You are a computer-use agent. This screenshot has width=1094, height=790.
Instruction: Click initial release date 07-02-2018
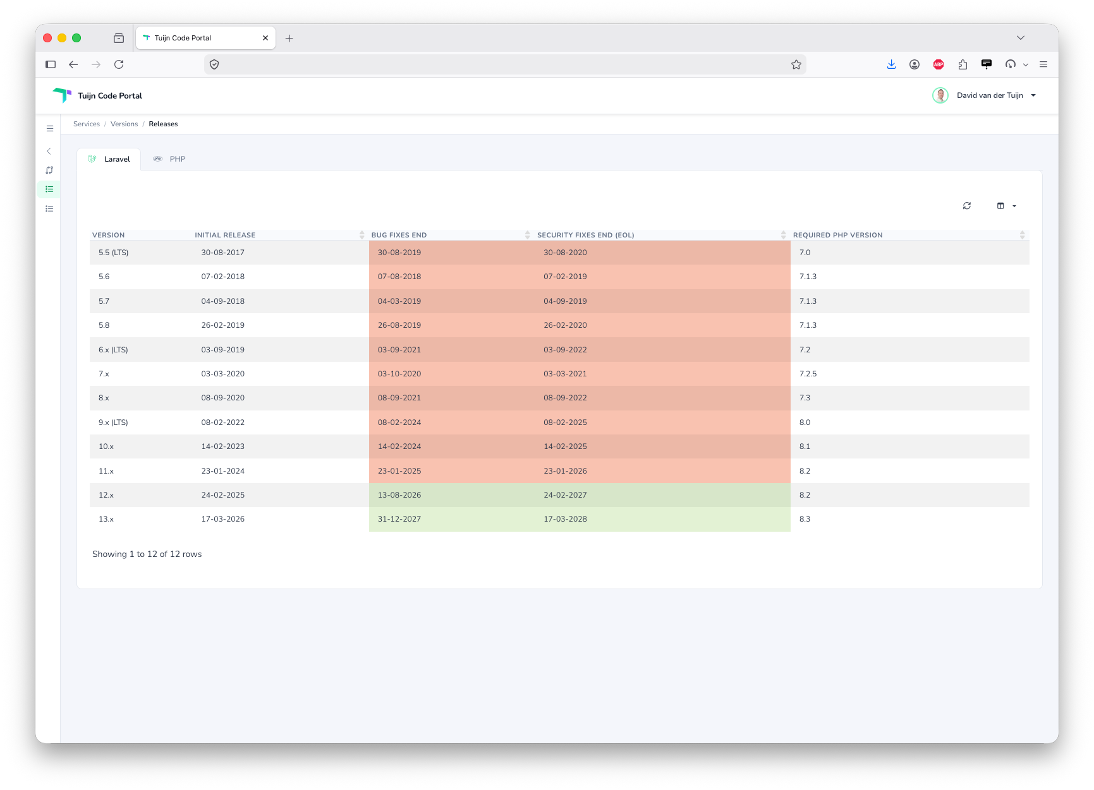[x=223, y=277]
